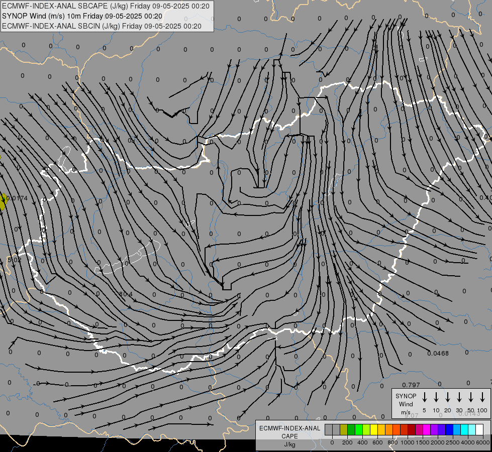Click the 200 tick label in CAPE legend
Image resolution: width=492 pixels, height=452 pixels.
(347, 442)
